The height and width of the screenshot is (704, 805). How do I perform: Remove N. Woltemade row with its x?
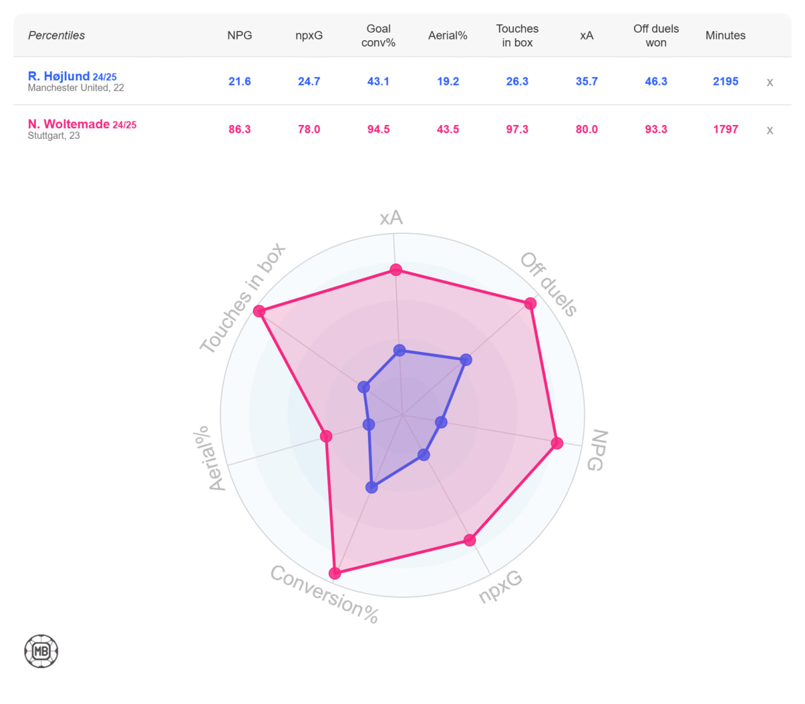[769, 130]
